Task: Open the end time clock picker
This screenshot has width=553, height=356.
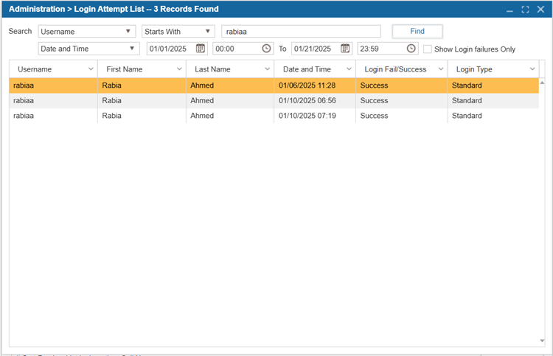Action: pyautogui.click(x=411, y=49)
